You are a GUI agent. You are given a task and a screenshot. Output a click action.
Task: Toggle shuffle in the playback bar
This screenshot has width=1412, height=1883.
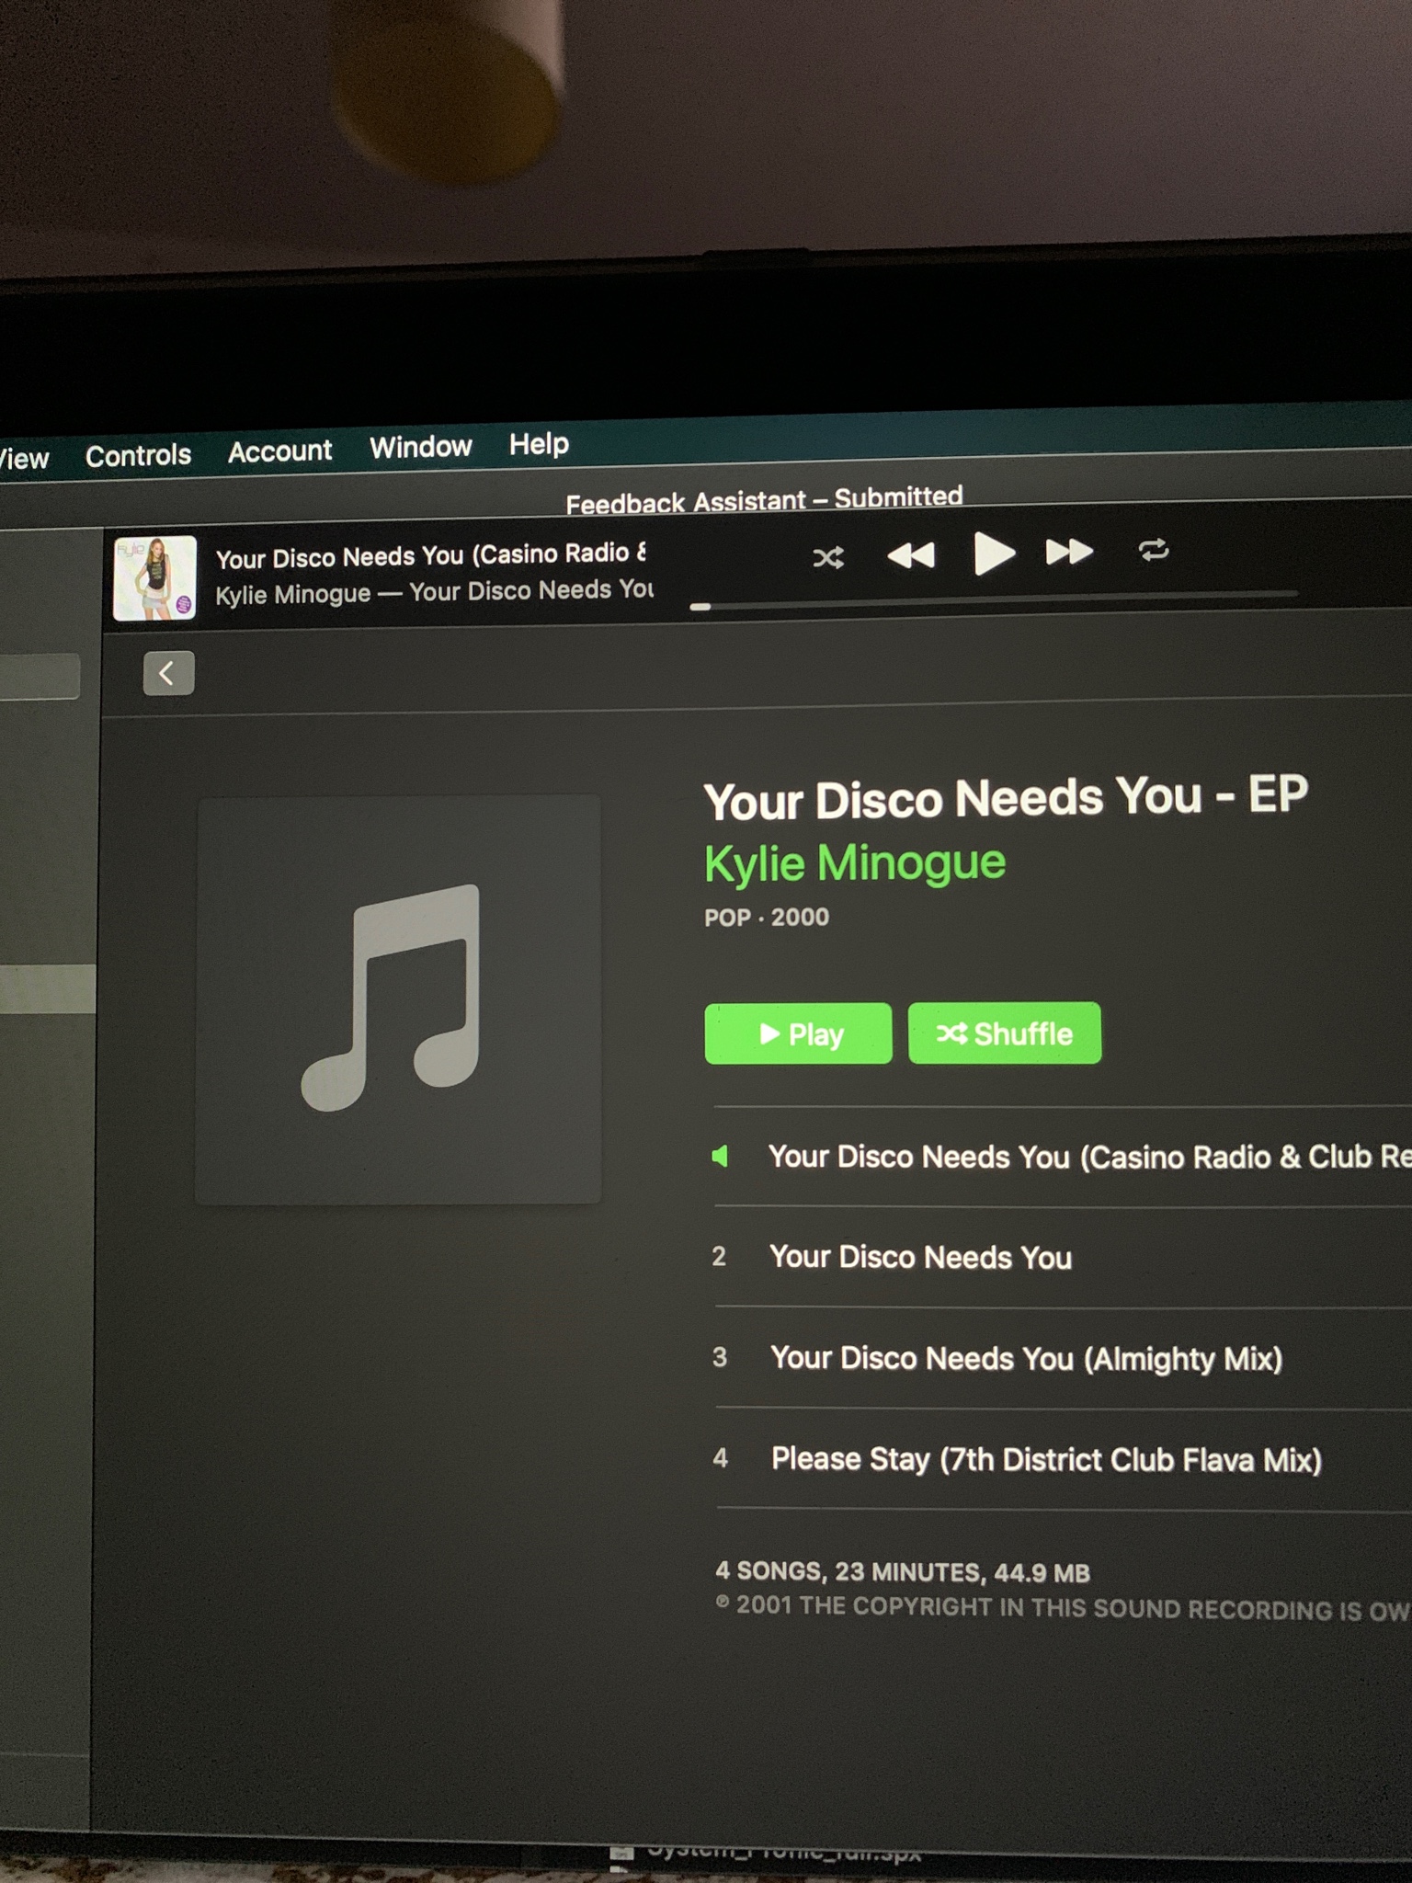(x=828, y=557)
